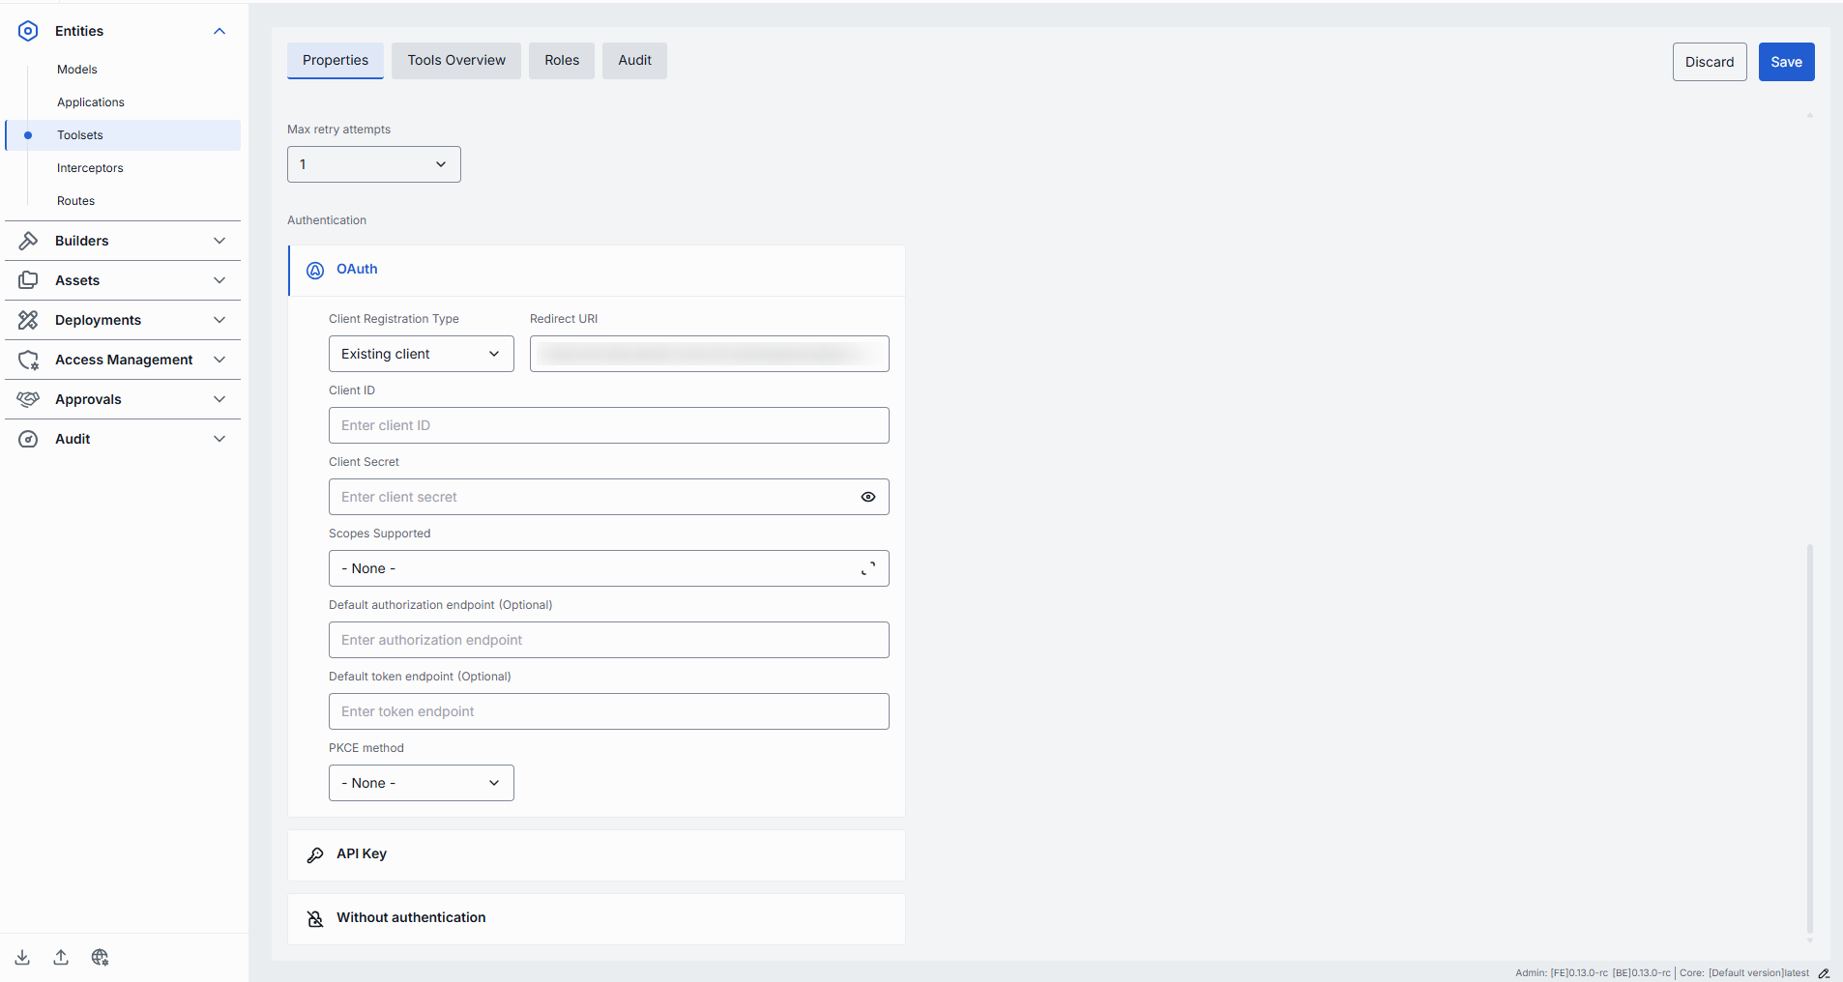
Task: Click the Access Management shield icon
Action: coord(28,360)
